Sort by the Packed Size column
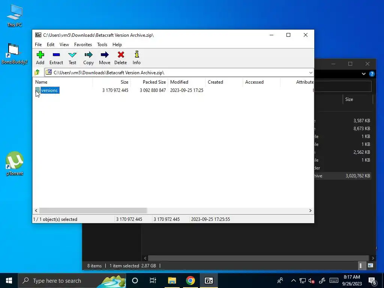 point(149,82)
